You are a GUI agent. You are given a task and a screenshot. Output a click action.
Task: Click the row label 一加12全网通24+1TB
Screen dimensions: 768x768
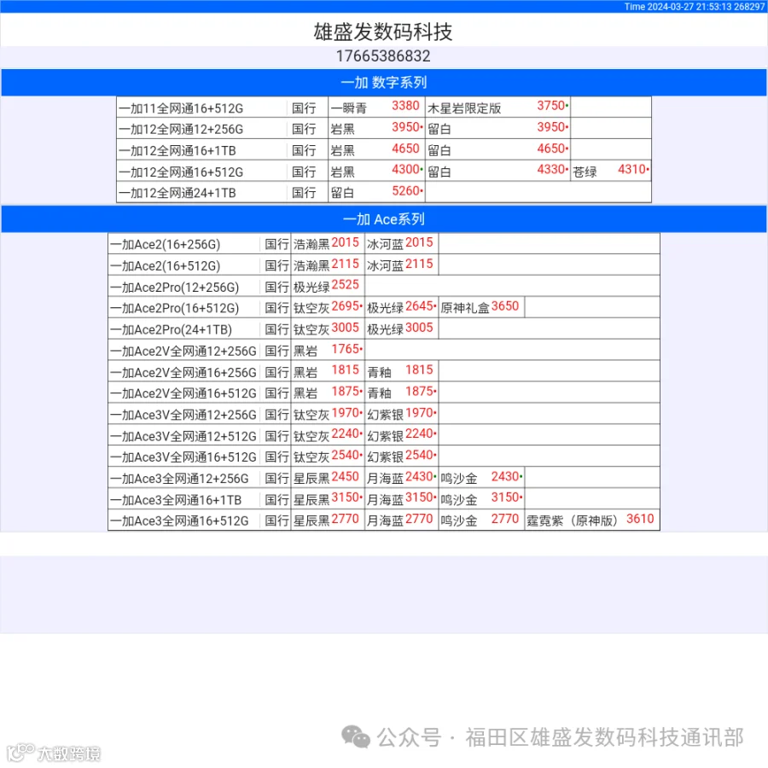point(177,193)
